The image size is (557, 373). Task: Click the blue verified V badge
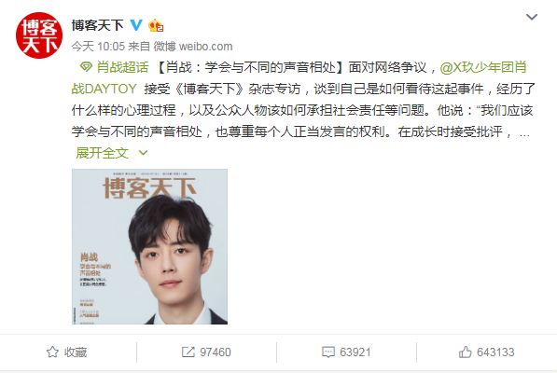coord(136,25)
